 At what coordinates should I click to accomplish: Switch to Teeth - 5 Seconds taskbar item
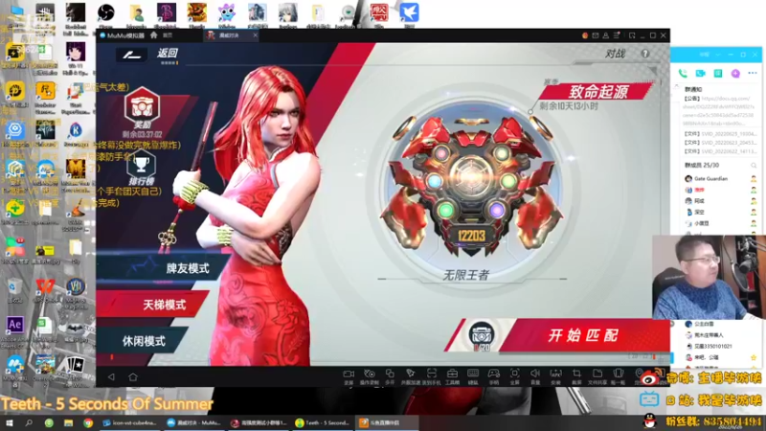click(323, 423)
